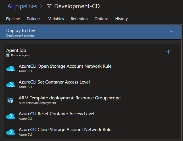183x141 pixels.
Task: Select the Agent job row
Action: coord(92,52)
